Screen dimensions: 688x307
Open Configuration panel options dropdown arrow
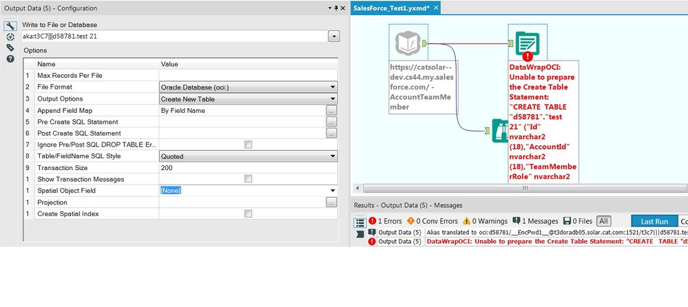[329, 8]
